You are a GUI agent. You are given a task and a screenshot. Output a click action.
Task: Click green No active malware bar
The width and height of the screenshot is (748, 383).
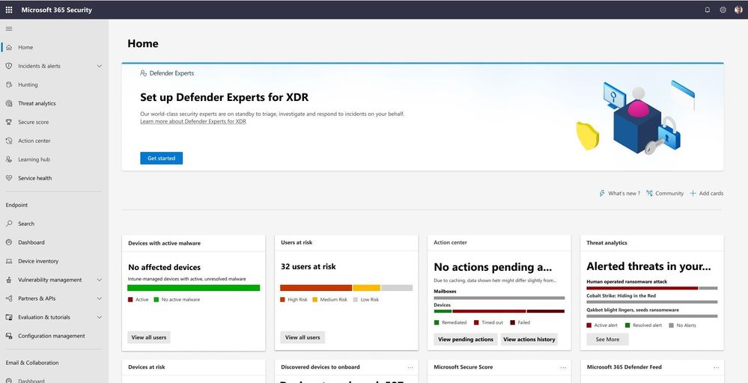(x=194, y=288)
